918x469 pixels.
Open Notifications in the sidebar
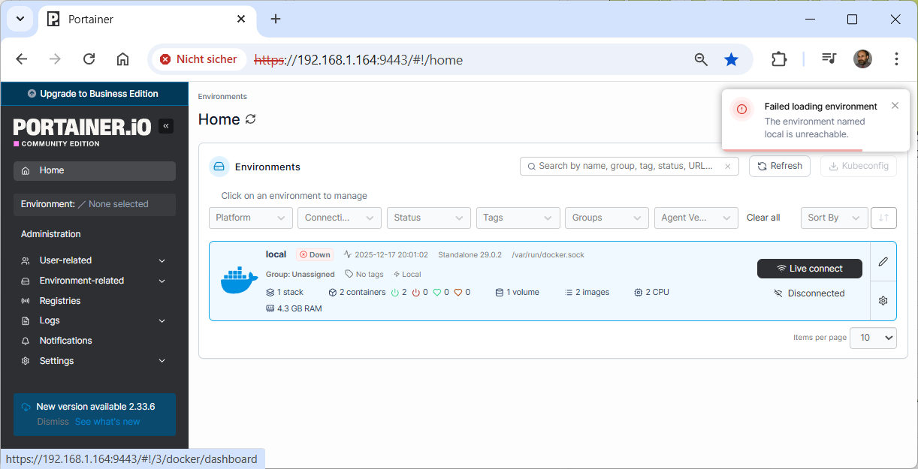coord(65,341)
